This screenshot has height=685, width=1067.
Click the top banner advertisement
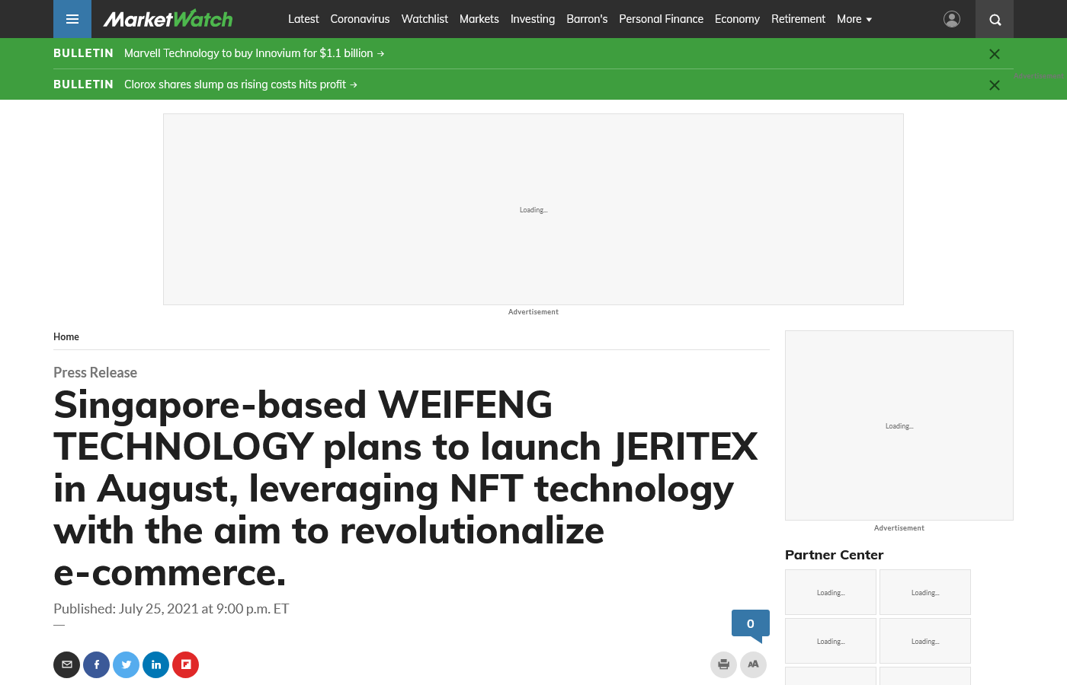tap(533, 209)
